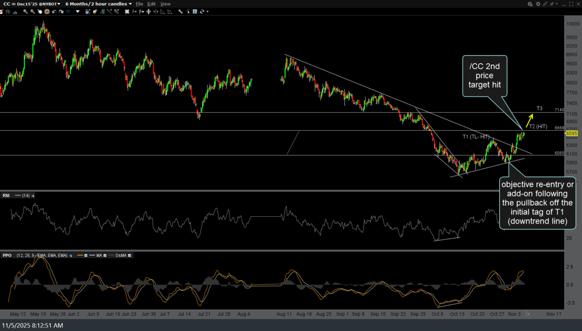Toggle the PPO orange line checkbox
Image resolution: width=582 pixels, height=331 pixels.
[x=86, y=255]
